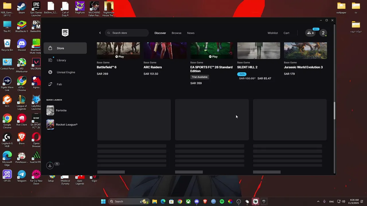Click the Battlefield 6 cover image
Viewport: 367px width, 206px height.
(x=118, y=51)
